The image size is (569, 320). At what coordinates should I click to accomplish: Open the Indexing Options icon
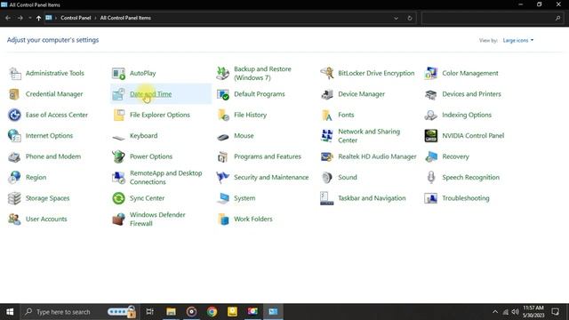click(431, 115)
